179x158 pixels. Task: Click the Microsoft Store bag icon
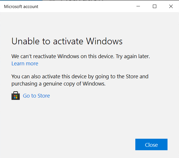[16, 96]
